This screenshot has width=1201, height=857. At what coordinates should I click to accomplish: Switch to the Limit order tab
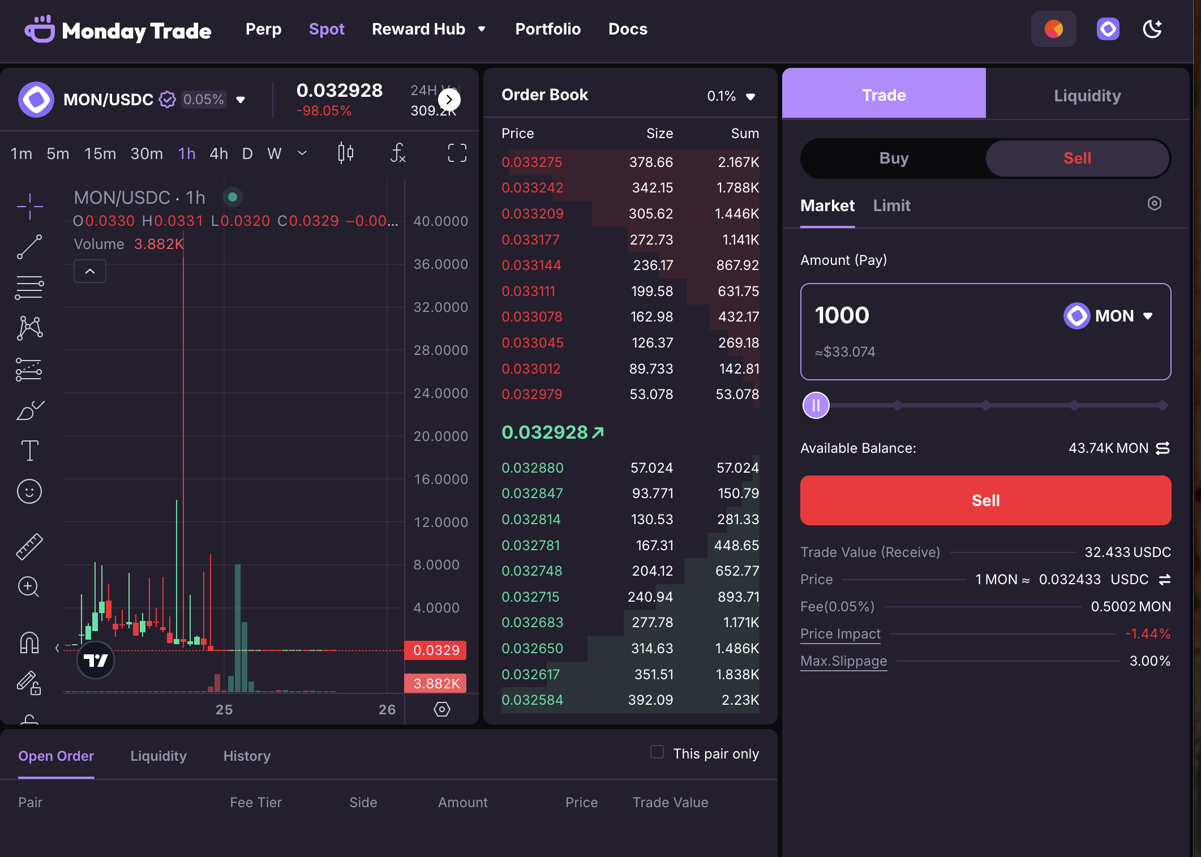pos(891,205)
